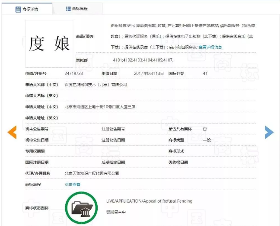The height and width of the screenshot is (226, 280).
Task: Click the applicant address 北京市海淀区 text
Action: point(100,107)
